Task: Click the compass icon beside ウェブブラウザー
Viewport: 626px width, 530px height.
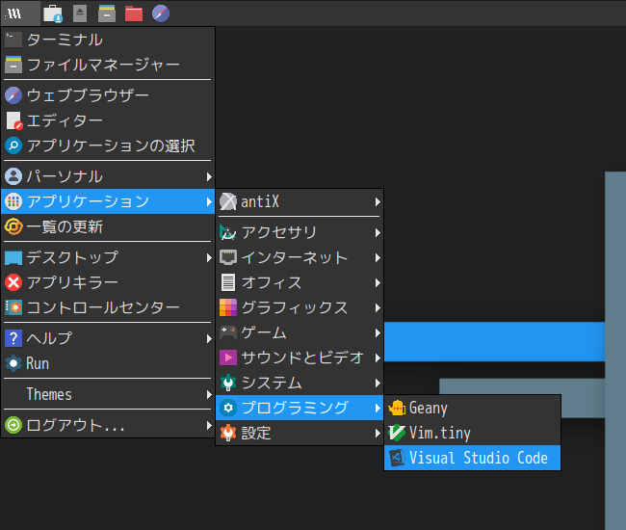Action: click(x=13, y=95)
